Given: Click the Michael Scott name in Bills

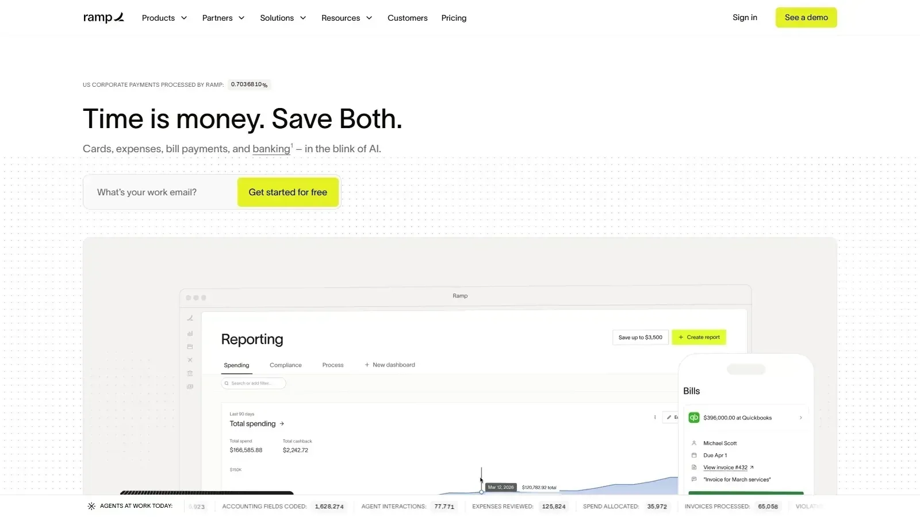Looking at the screenshot, I should tap(720, 443).
